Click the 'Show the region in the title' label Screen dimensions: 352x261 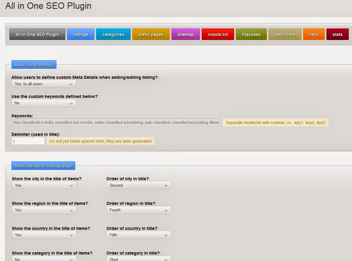click(x=50, y=204)
